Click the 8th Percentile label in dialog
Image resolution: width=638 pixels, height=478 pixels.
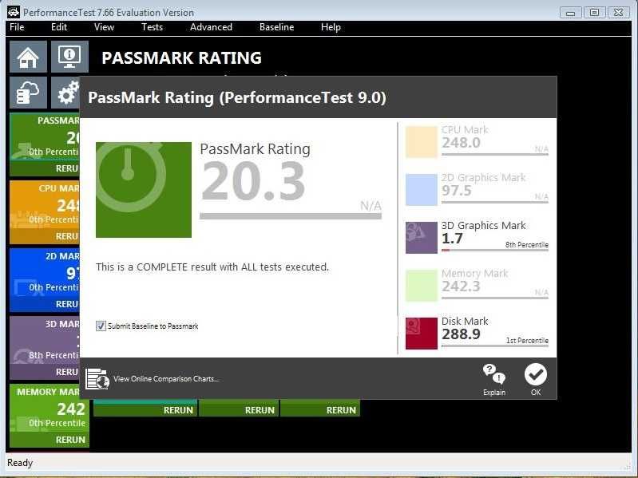(527, 245)
